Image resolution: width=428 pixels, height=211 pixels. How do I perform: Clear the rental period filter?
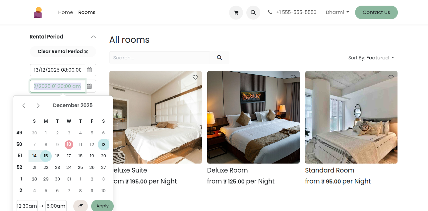click(x=63, y=51)
